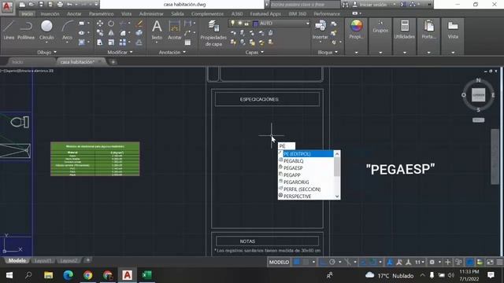Image resolution: width=504 pixels, height=283 pixels.
Task: Toggle snap mode in status bar
Action: coord(306,262)
